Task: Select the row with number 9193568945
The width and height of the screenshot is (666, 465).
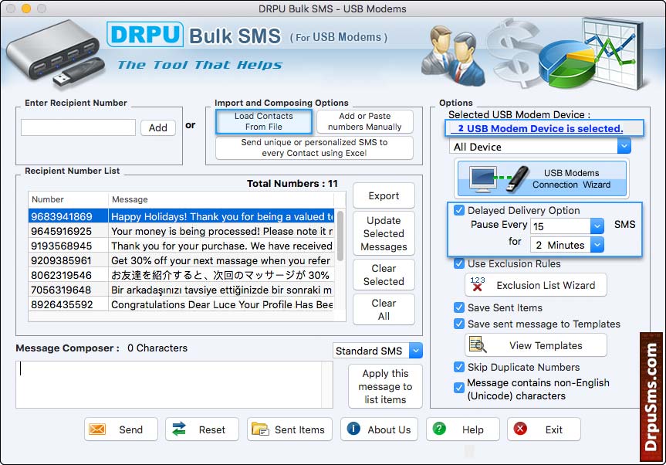Action: (181, 246)
